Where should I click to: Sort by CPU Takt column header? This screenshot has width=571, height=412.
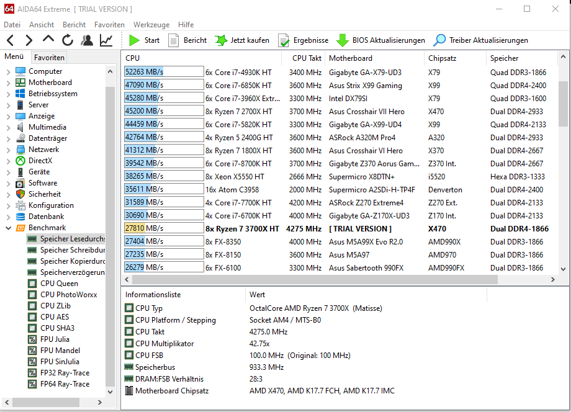click(x=303, y=58)
